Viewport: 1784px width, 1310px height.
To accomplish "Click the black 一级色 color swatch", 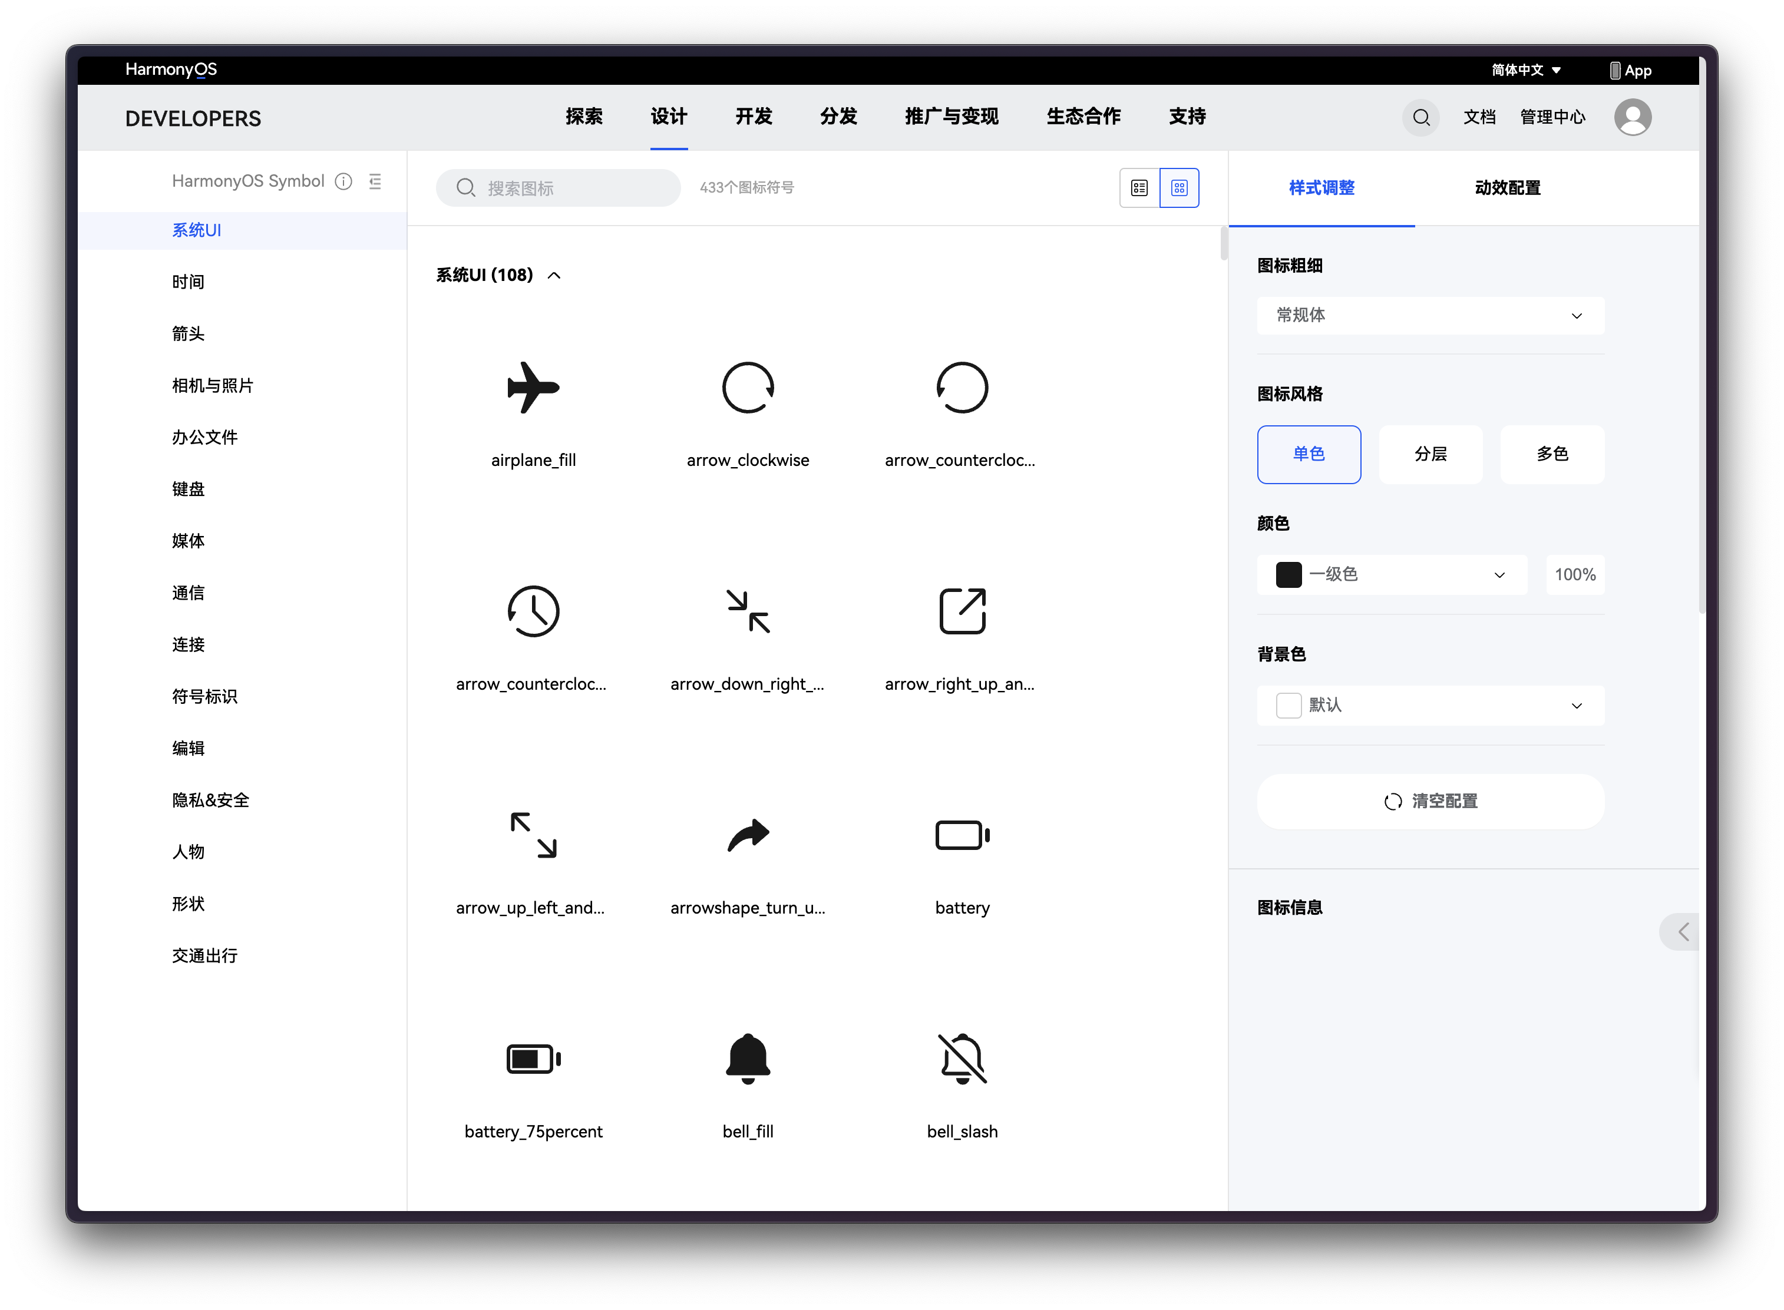I will pos(1289,574).
